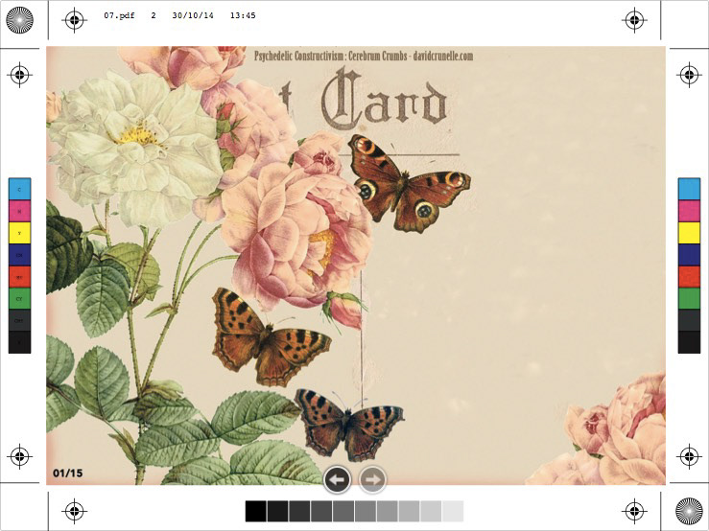Click the lowest butterfly near the arrows
The image size is (709, 531).
point(348,424)
